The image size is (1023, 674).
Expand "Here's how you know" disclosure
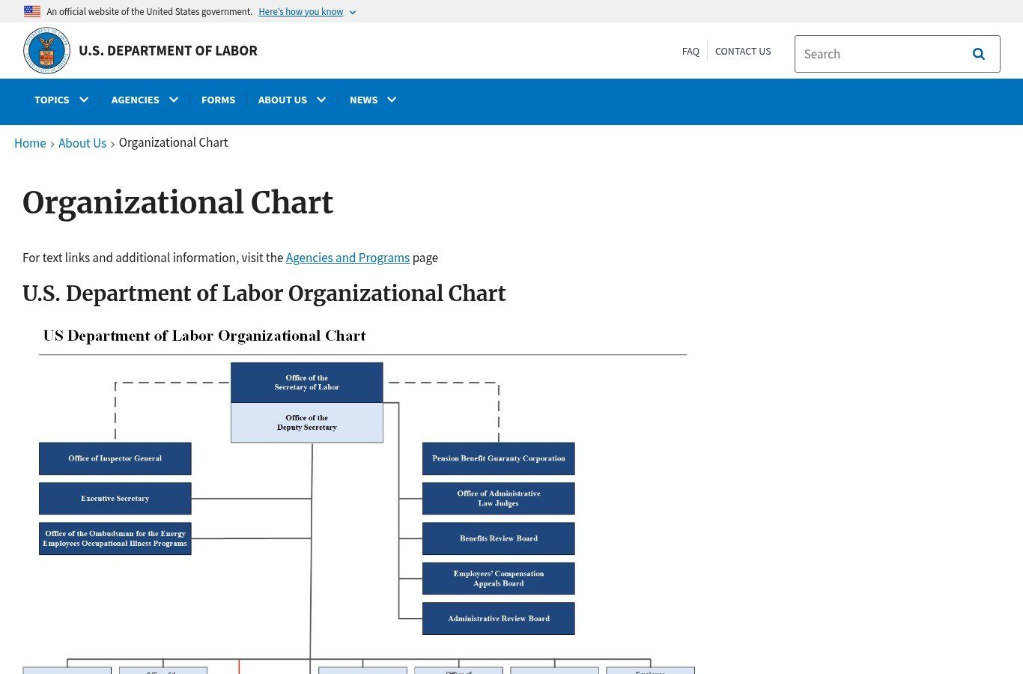[x=307, y=12]
